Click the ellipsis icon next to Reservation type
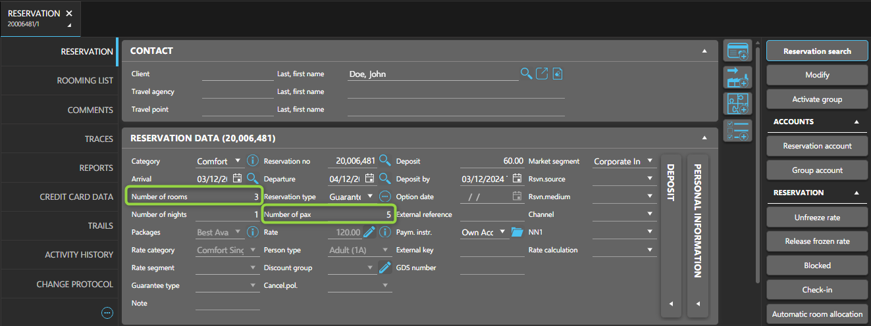871x326 pixels. [x=385, y=197]
